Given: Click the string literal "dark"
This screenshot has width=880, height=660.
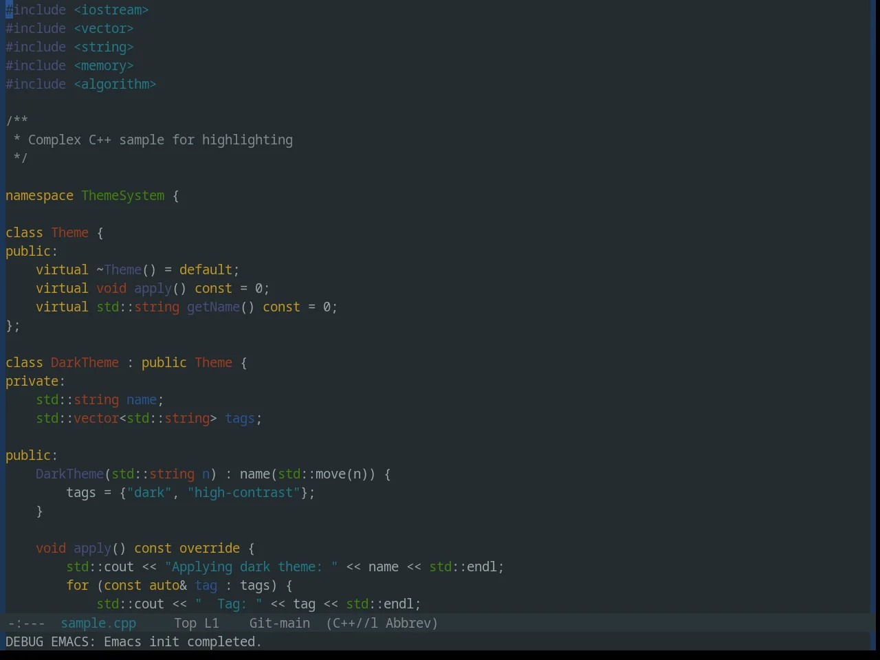Looking at the screenshot, I should (149, 493).
